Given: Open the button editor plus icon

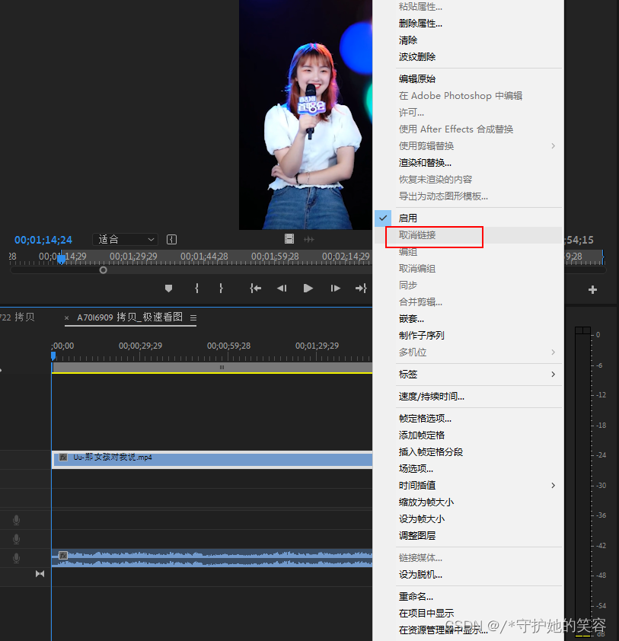Looking at the screenshot, I should click(x=592, y=289).
